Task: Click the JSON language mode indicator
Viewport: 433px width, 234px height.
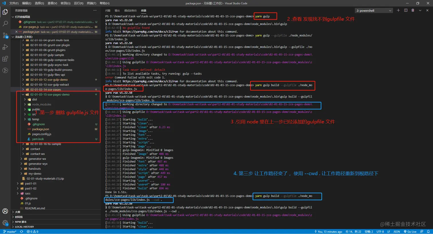Action: coord(397,232)
